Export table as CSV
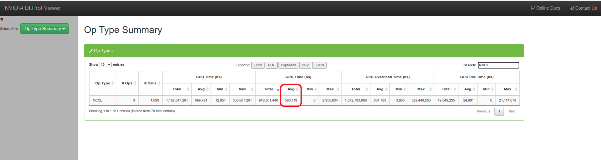Screen dimensions: 601x160 [x=305, y=65]
